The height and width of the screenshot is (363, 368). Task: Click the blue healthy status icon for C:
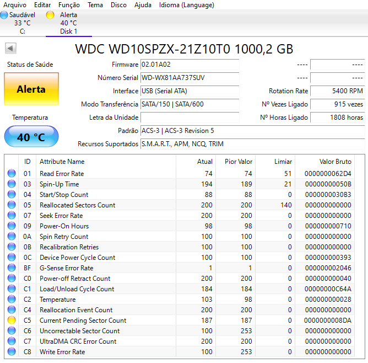4,15
